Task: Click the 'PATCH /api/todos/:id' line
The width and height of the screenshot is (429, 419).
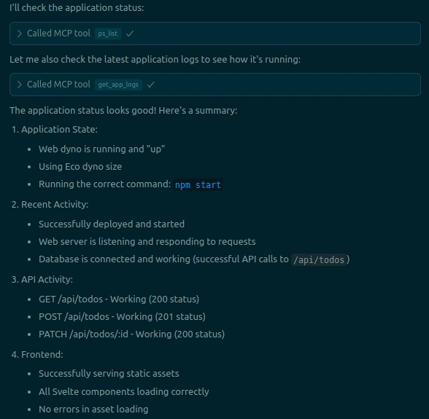Action: [131, 334]
